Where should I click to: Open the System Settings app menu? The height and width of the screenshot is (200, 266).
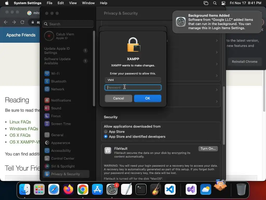(28, 3)
